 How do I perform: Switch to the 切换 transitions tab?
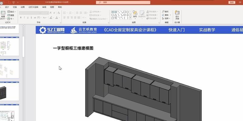15,7
